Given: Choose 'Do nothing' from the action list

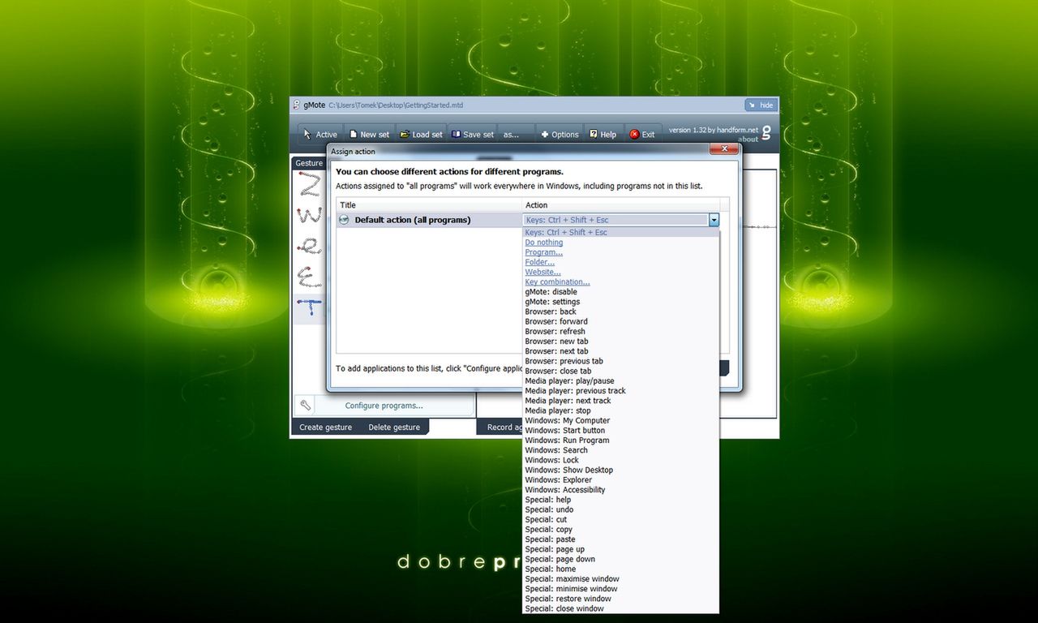Looking at the screenshot, I should click(620, 243).
